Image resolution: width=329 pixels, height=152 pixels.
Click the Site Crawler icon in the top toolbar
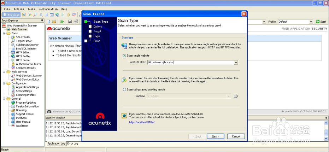point(30,15)
